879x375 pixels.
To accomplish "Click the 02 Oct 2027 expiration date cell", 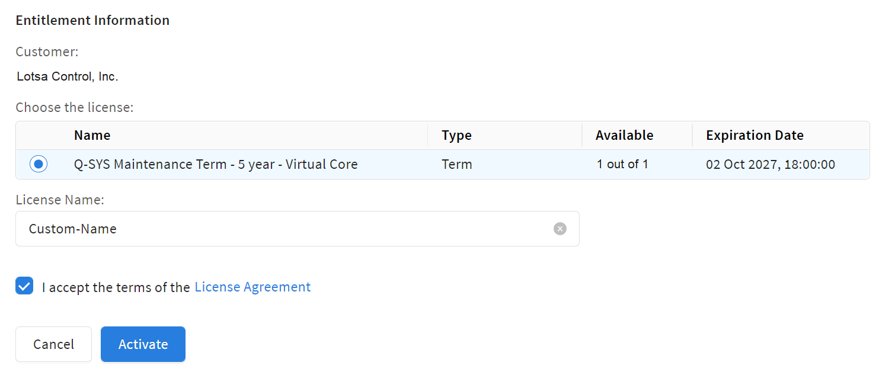I will [x=770, y=164].
